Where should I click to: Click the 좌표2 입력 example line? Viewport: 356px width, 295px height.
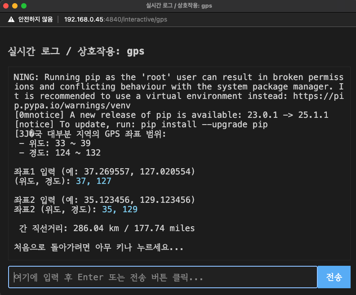[104, 200]
